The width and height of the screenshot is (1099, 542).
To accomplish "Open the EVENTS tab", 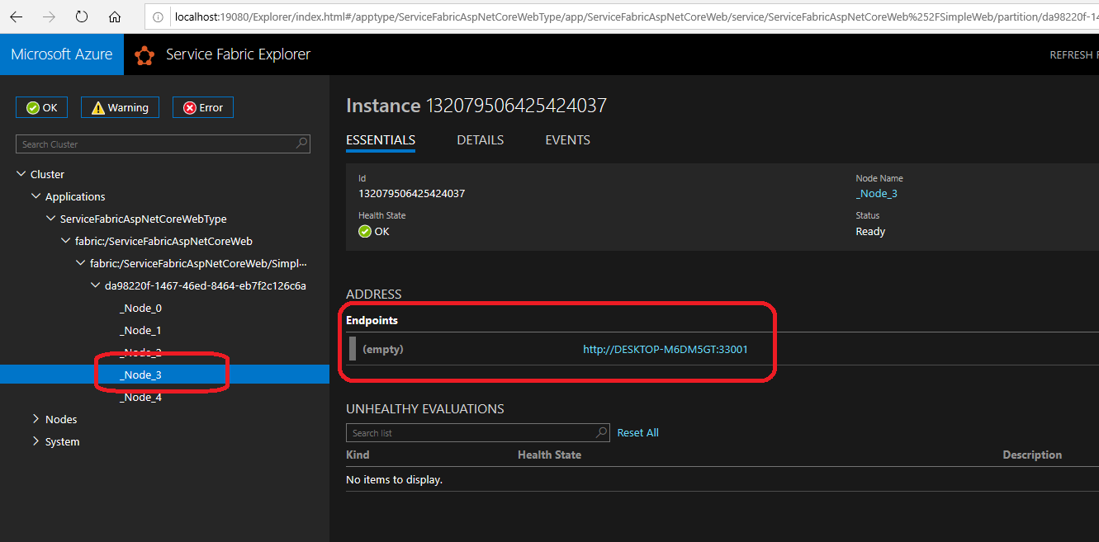I will click(x=567, y=140).
